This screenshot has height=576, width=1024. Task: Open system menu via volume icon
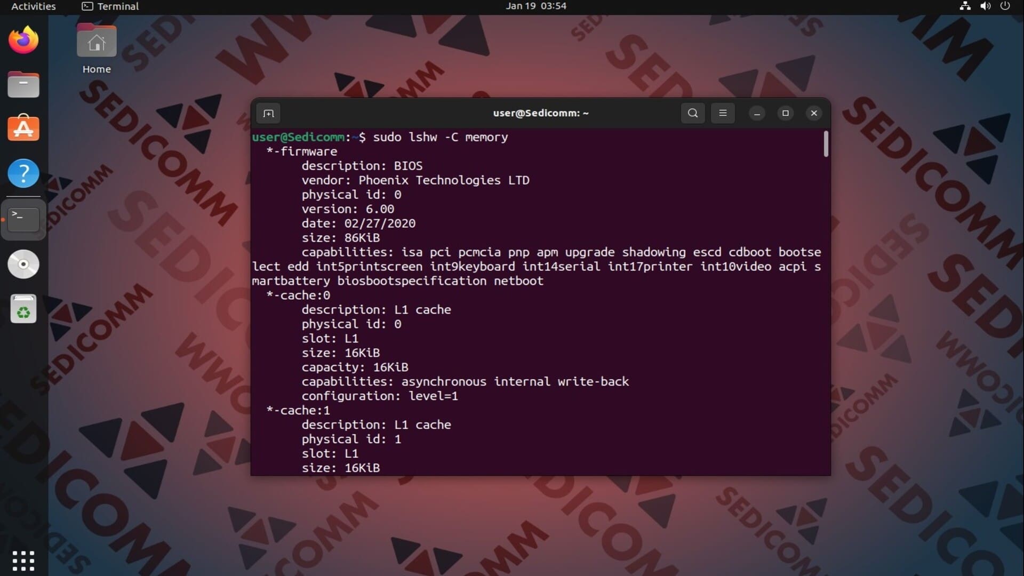[985, 6]
